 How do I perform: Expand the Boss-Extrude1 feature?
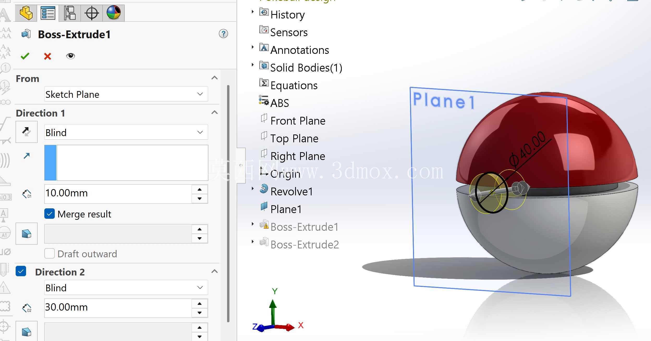253,224
